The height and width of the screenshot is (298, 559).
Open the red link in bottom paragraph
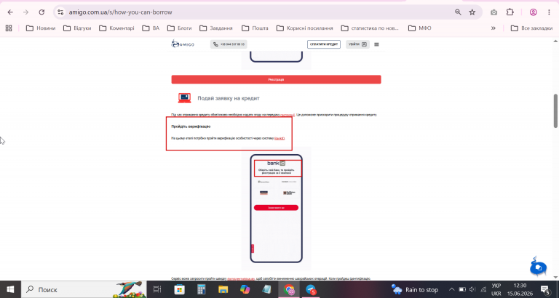pos(241,278)
